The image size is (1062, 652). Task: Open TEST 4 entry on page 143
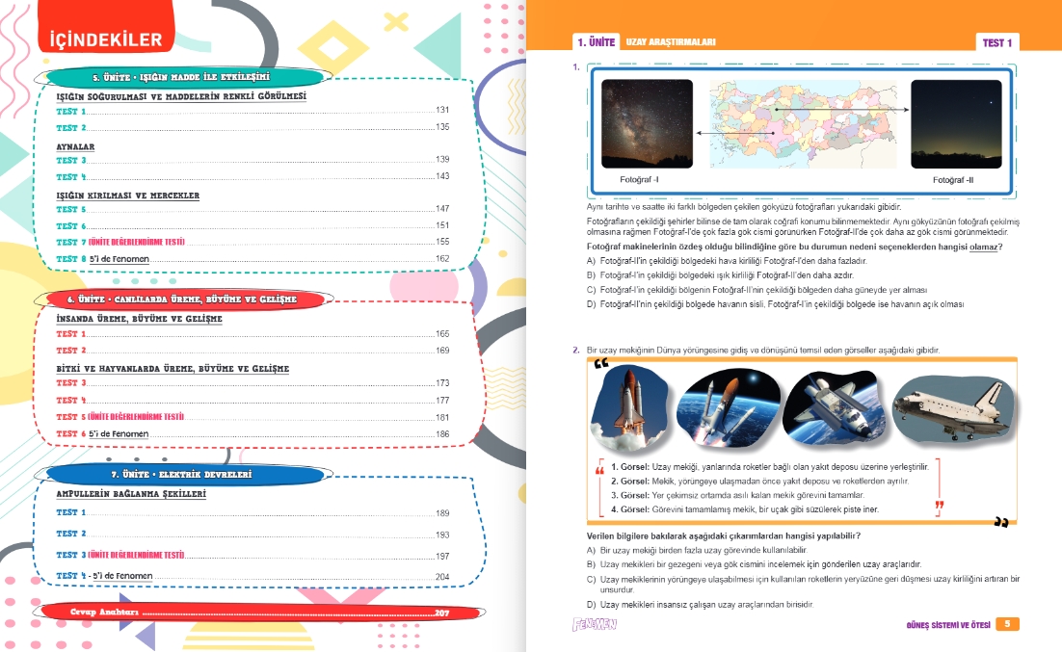pyautogui.click(x=252, y=176)
